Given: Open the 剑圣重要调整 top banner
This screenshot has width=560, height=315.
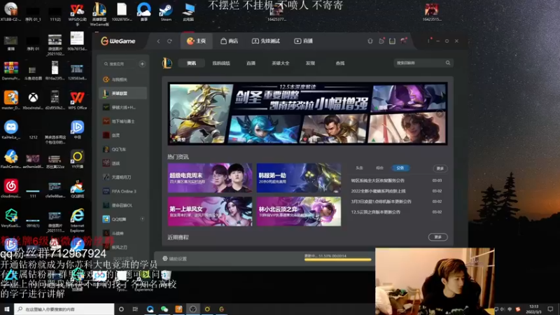Looking at the screenshot, I should (307, 113).
